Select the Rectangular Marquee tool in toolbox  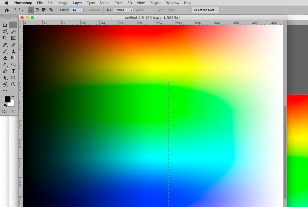click(x=13, y=25)
